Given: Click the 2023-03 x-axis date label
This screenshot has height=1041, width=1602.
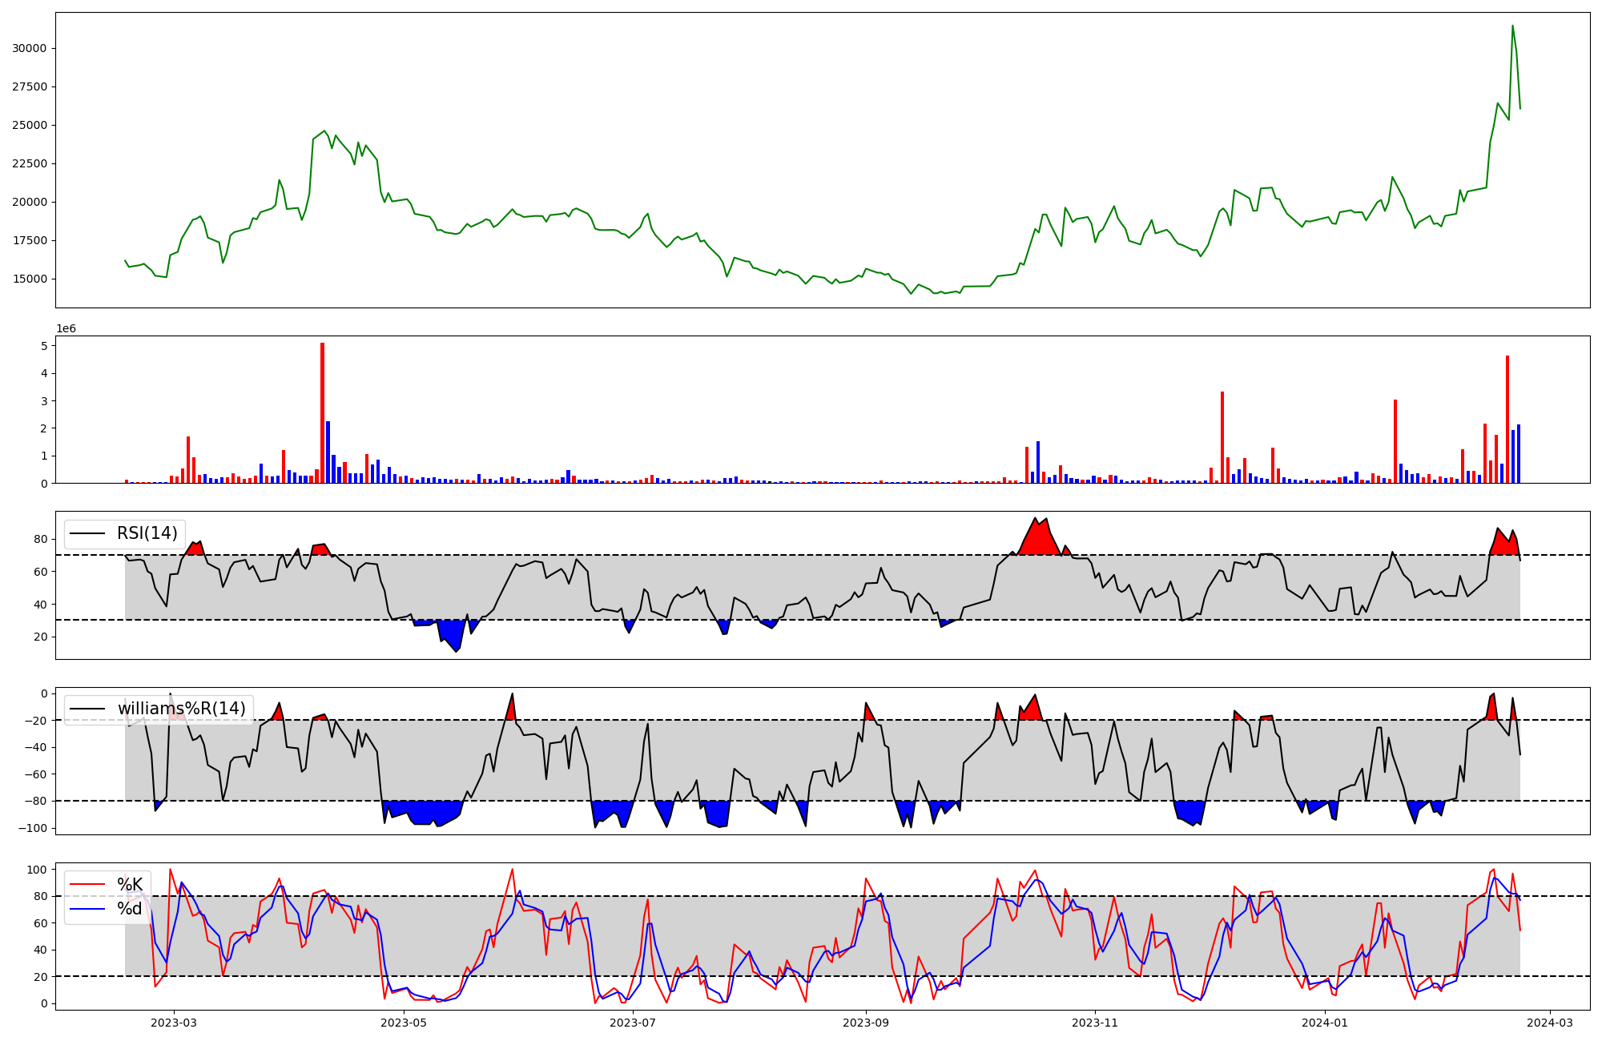Looking at the screenshot, I should (174, 1023).
